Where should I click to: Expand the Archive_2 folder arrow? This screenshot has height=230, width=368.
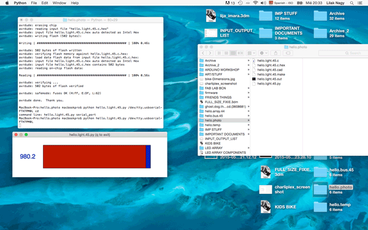pyautogui.click(x=248, y=65)
